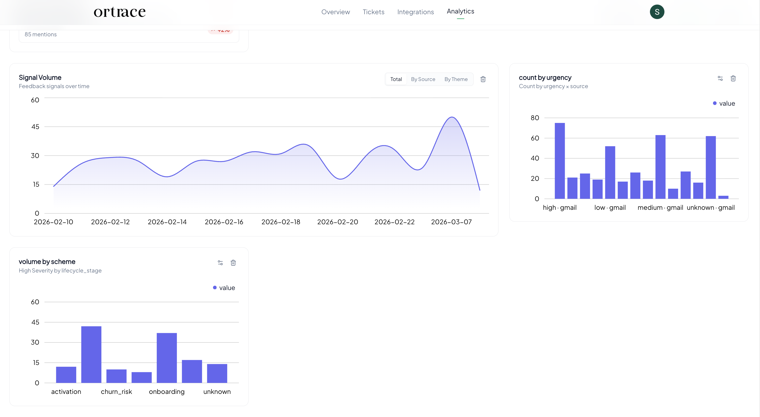
Task: Go to the Overview tab
Action: tap(336, 12)
